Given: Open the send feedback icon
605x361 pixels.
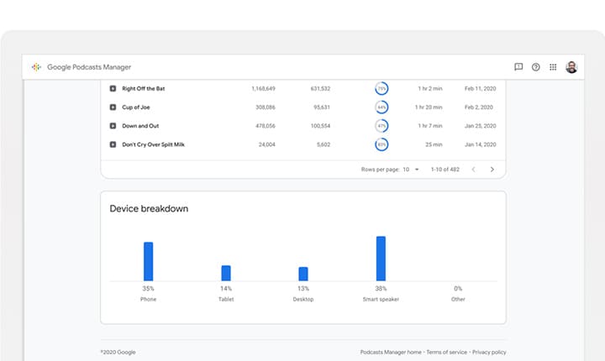Looking at the screenshot, I should pyautogui.click(x=518, y=67).
